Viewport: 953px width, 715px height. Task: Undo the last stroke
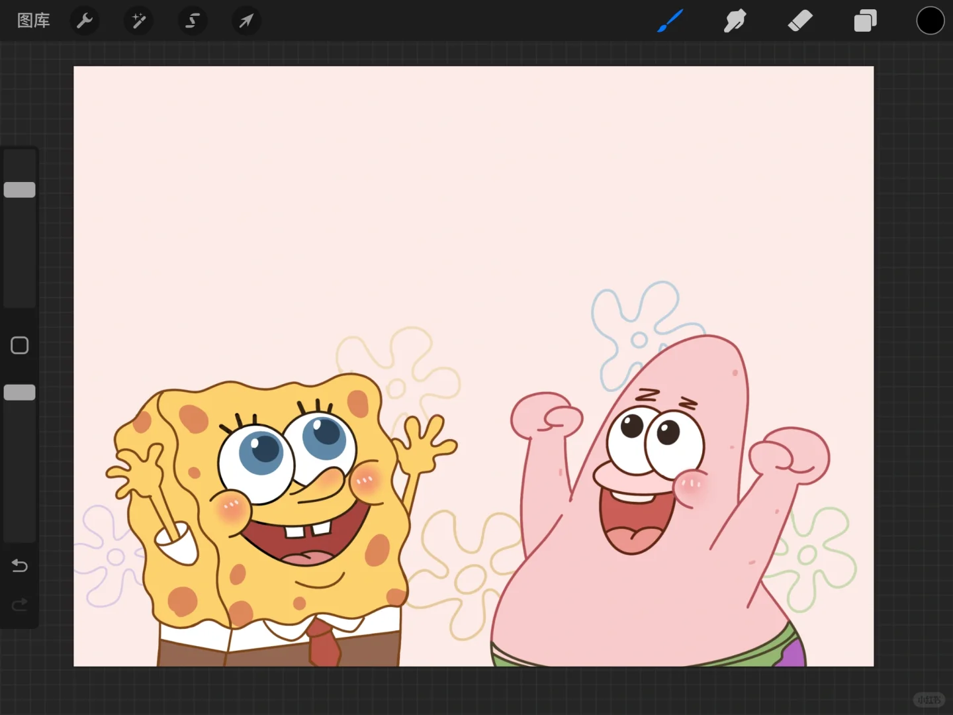[x=20, y=566]
